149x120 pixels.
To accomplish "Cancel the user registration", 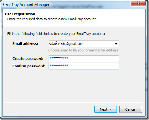I will tap(131, 109).
